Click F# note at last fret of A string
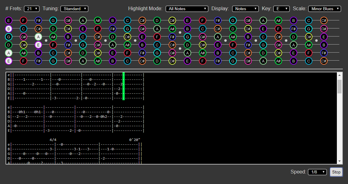 (x=324, y=53)
